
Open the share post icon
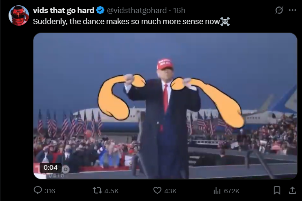292,190
